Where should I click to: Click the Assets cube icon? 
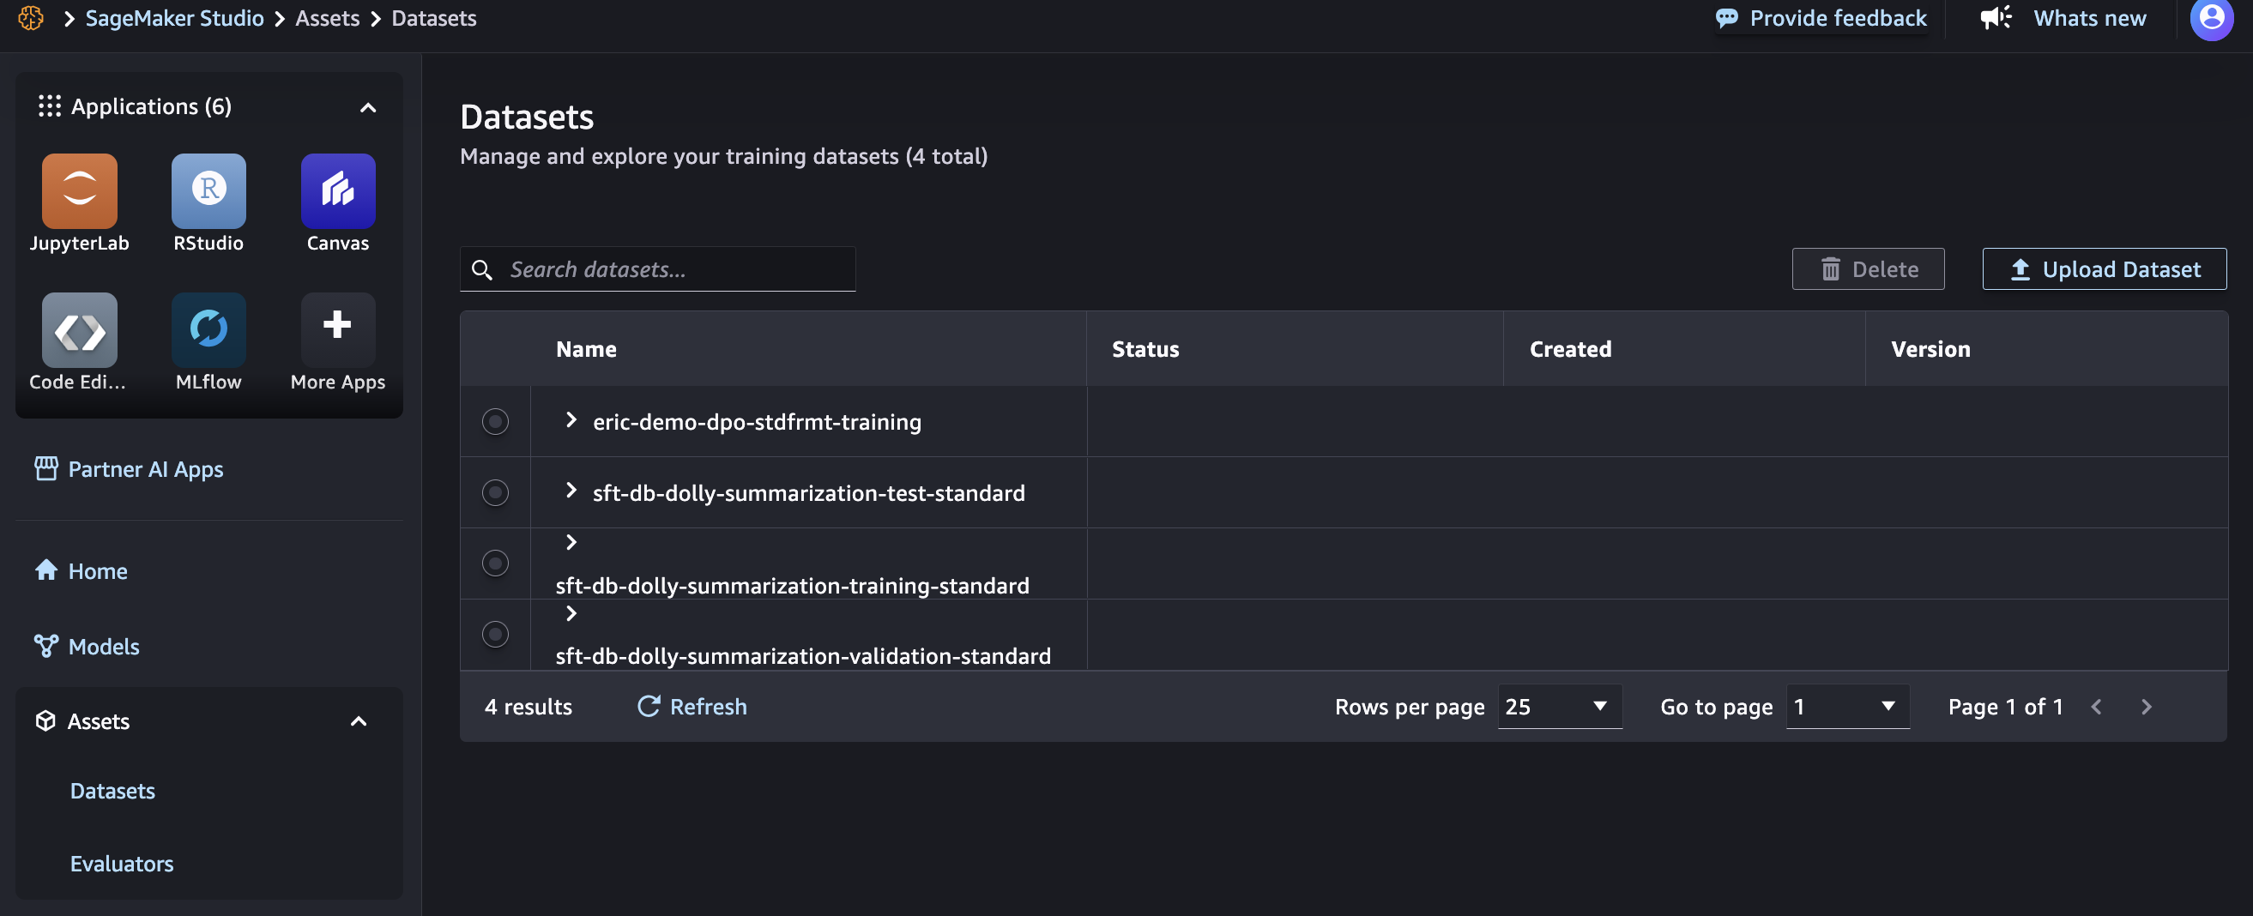click(x=45, y=721)
